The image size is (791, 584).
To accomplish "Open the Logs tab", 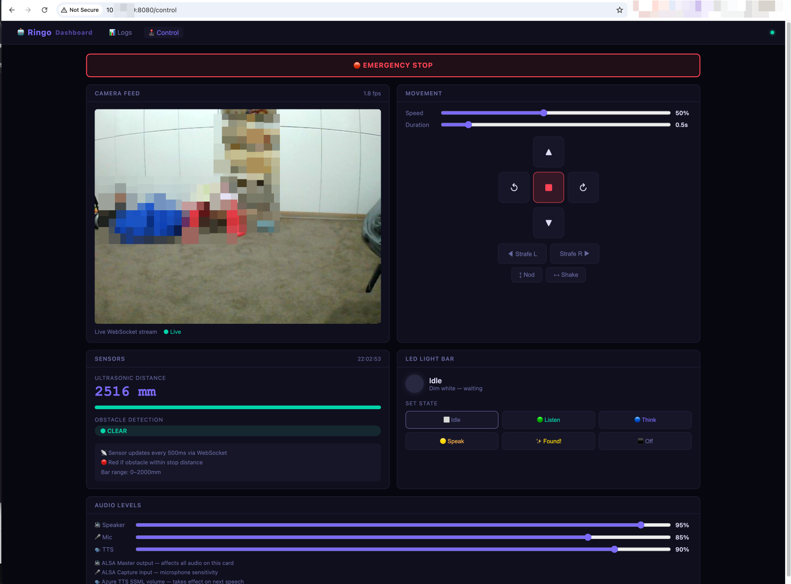I will tap(120, 33).
